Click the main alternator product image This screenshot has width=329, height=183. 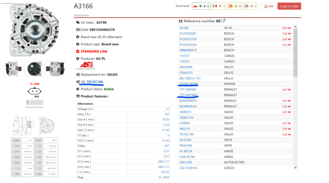tap(35, 30)
